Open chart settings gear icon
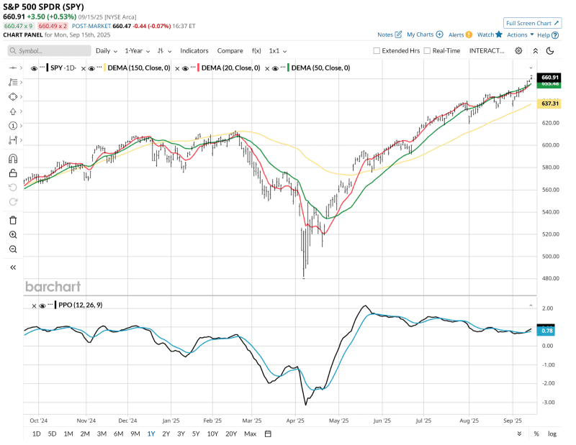This screenshot has width=576, height=445. (x=519, y=51)
